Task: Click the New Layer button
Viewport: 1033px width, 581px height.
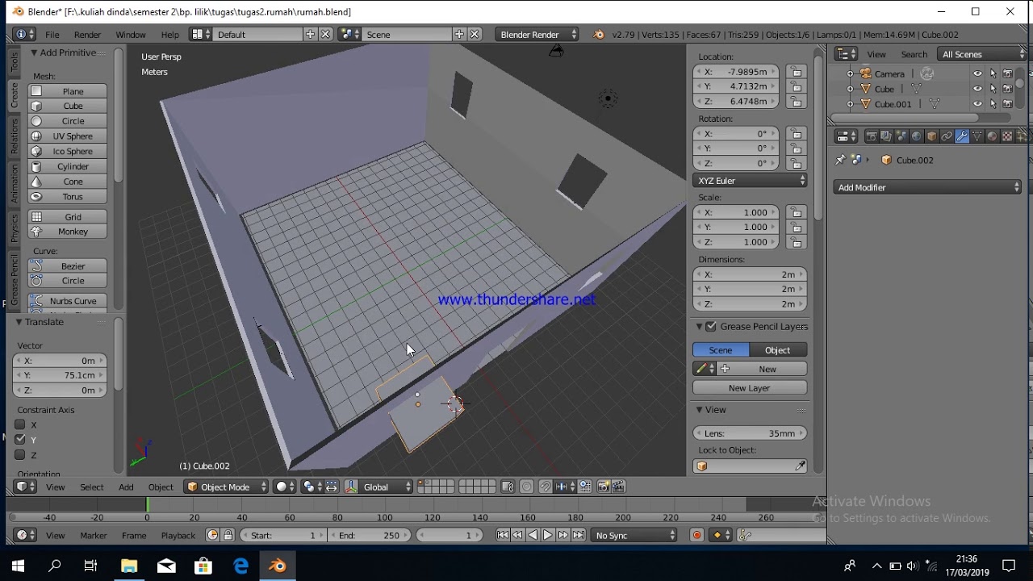Action: [750, 388]
